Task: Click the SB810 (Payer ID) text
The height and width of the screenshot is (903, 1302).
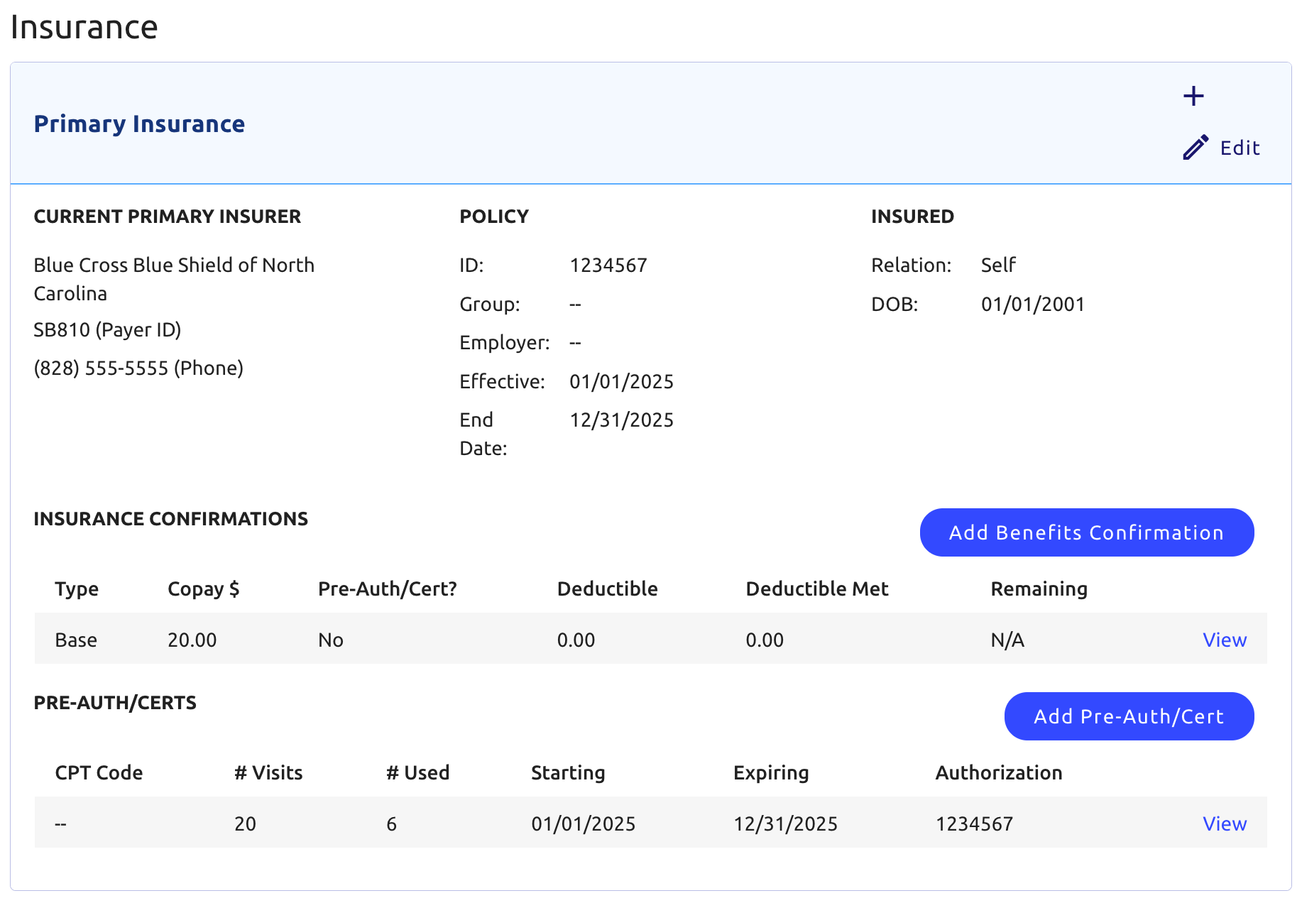Action: coord(107,329)
